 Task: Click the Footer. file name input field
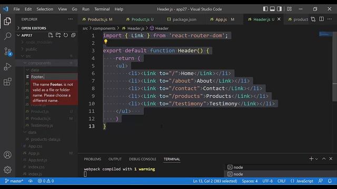tap(54, 77)
